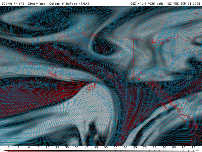This screenshot has height=152, width=202.
Task: Select the '90' tick on the RH scale
Action: 184,147
